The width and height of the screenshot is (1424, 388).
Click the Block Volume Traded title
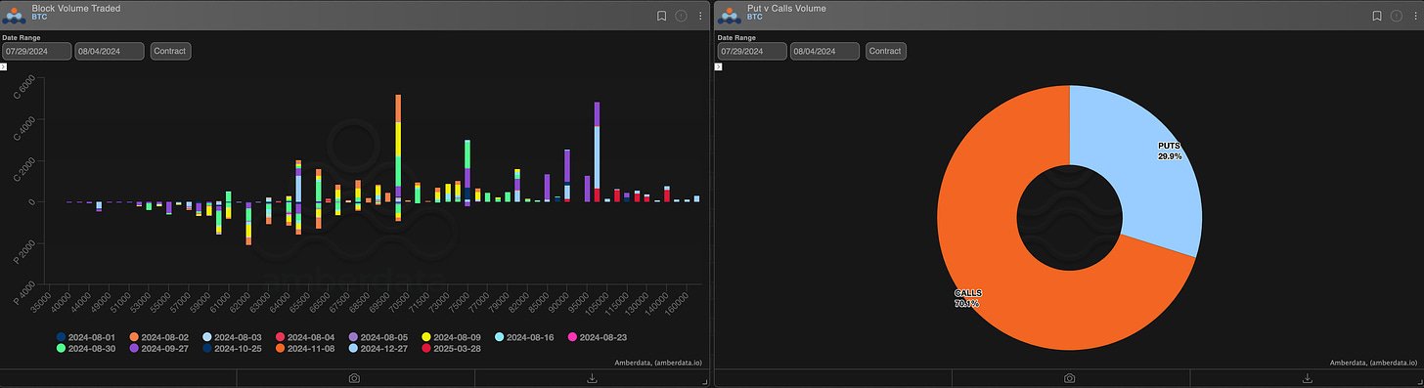[x=76, y=8]
